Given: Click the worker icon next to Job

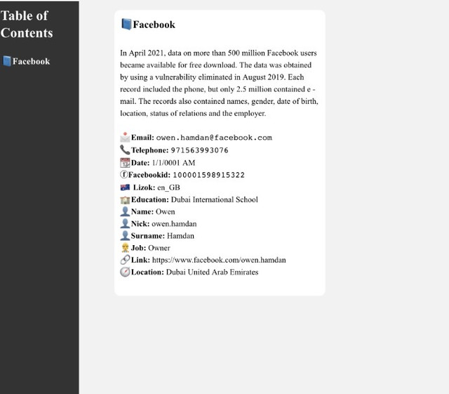Looking at the screenshot, I should pos(125,248).
